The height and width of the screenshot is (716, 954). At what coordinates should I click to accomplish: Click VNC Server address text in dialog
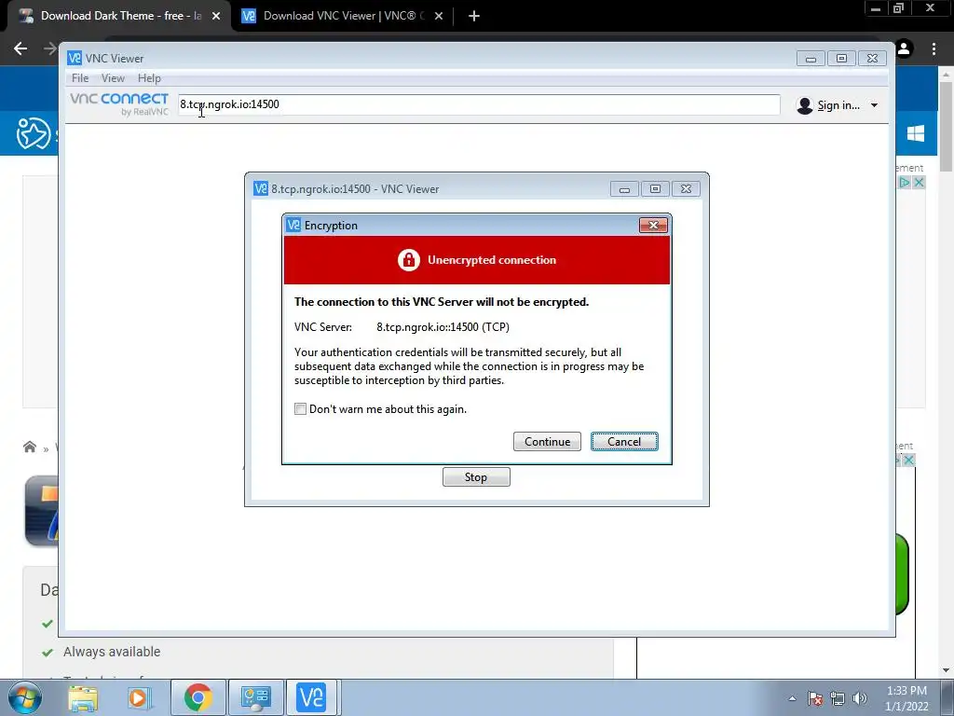coord(443,327)
